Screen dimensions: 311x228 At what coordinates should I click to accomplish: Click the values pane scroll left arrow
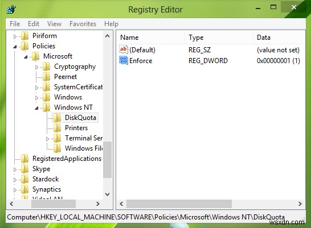click(121, 204)
